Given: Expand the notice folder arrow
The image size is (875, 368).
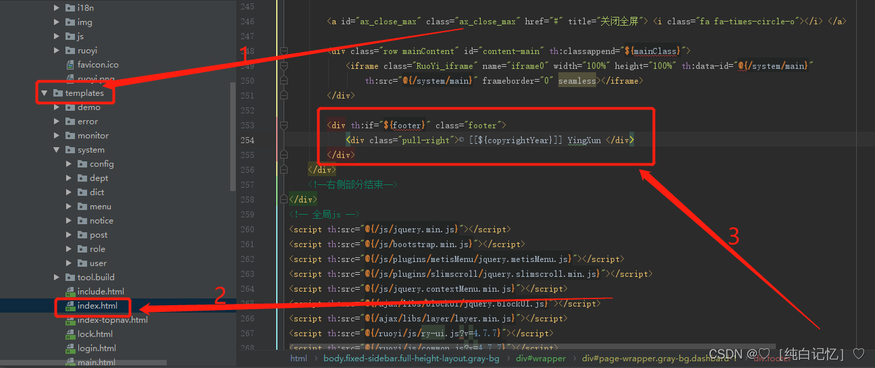Looking at the screenshot, I should [69, 221].
